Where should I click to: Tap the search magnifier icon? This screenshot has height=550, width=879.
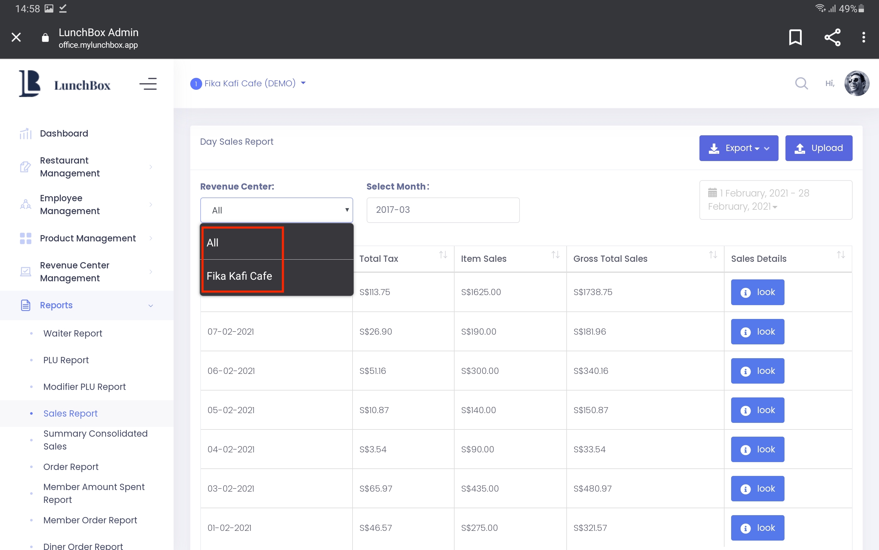(801, 83)
